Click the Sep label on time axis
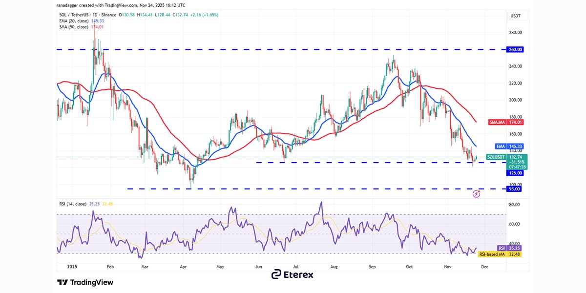Screen dimensions: 586x293 372,267
